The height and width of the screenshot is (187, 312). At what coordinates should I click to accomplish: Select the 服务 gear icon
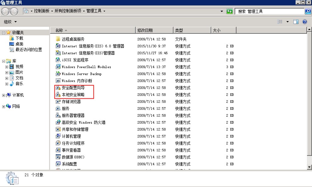tap(58, 108)
